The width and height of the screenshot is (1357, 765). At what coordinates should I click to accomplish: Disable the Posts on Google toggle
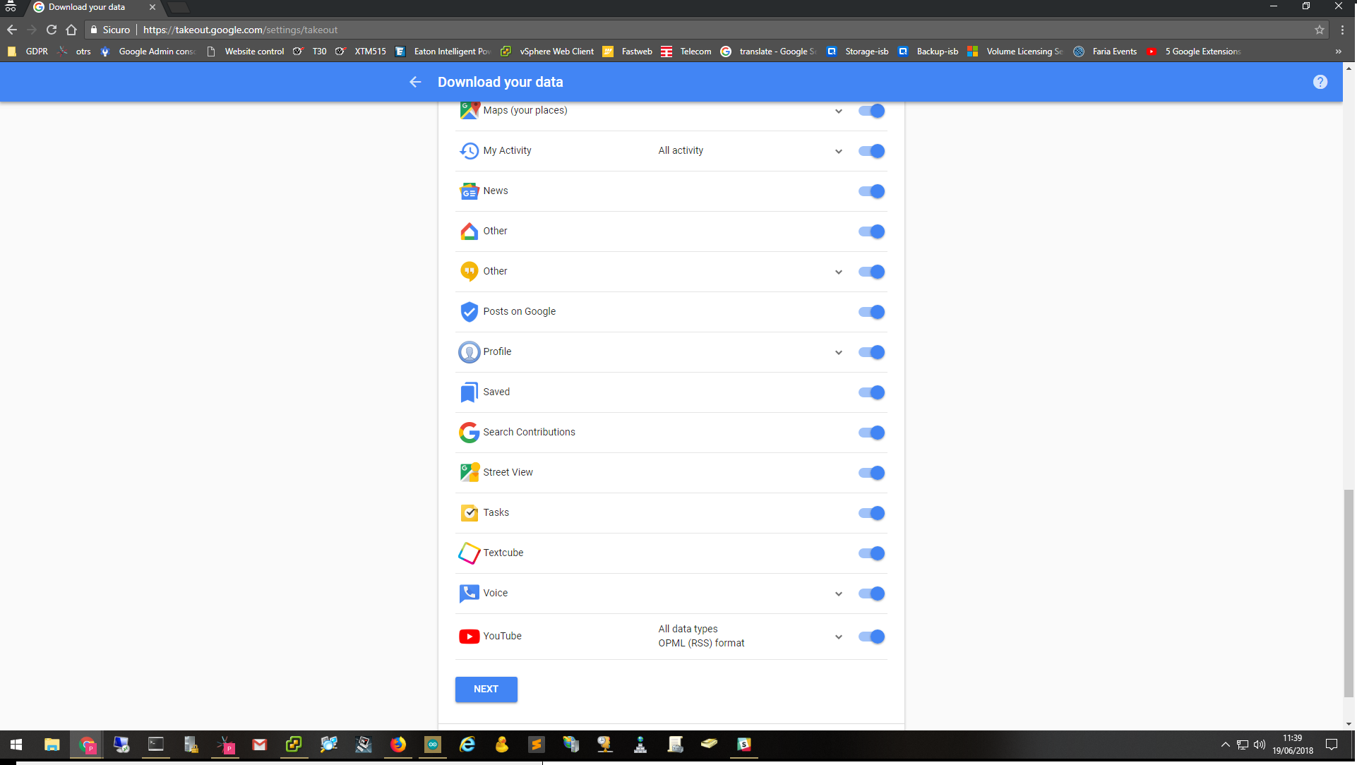[871, 312]
